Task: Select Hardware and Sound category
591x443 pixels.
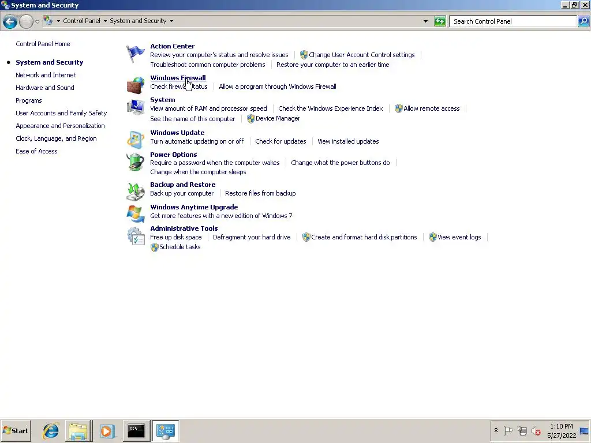Action: point(45,88)
